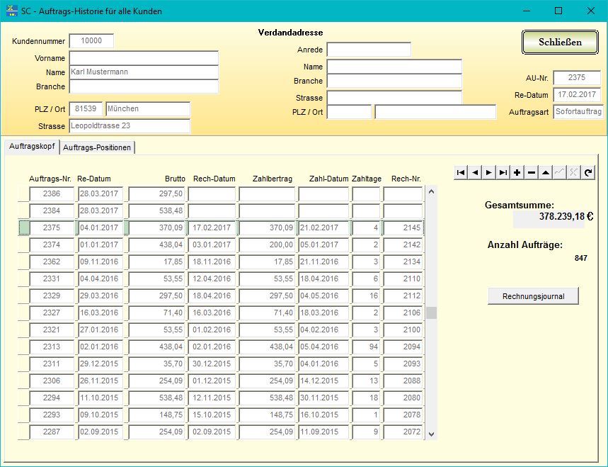Screen dimensions: 608x467
Task: Jump to last record in navigator
Action: point(503,172)
